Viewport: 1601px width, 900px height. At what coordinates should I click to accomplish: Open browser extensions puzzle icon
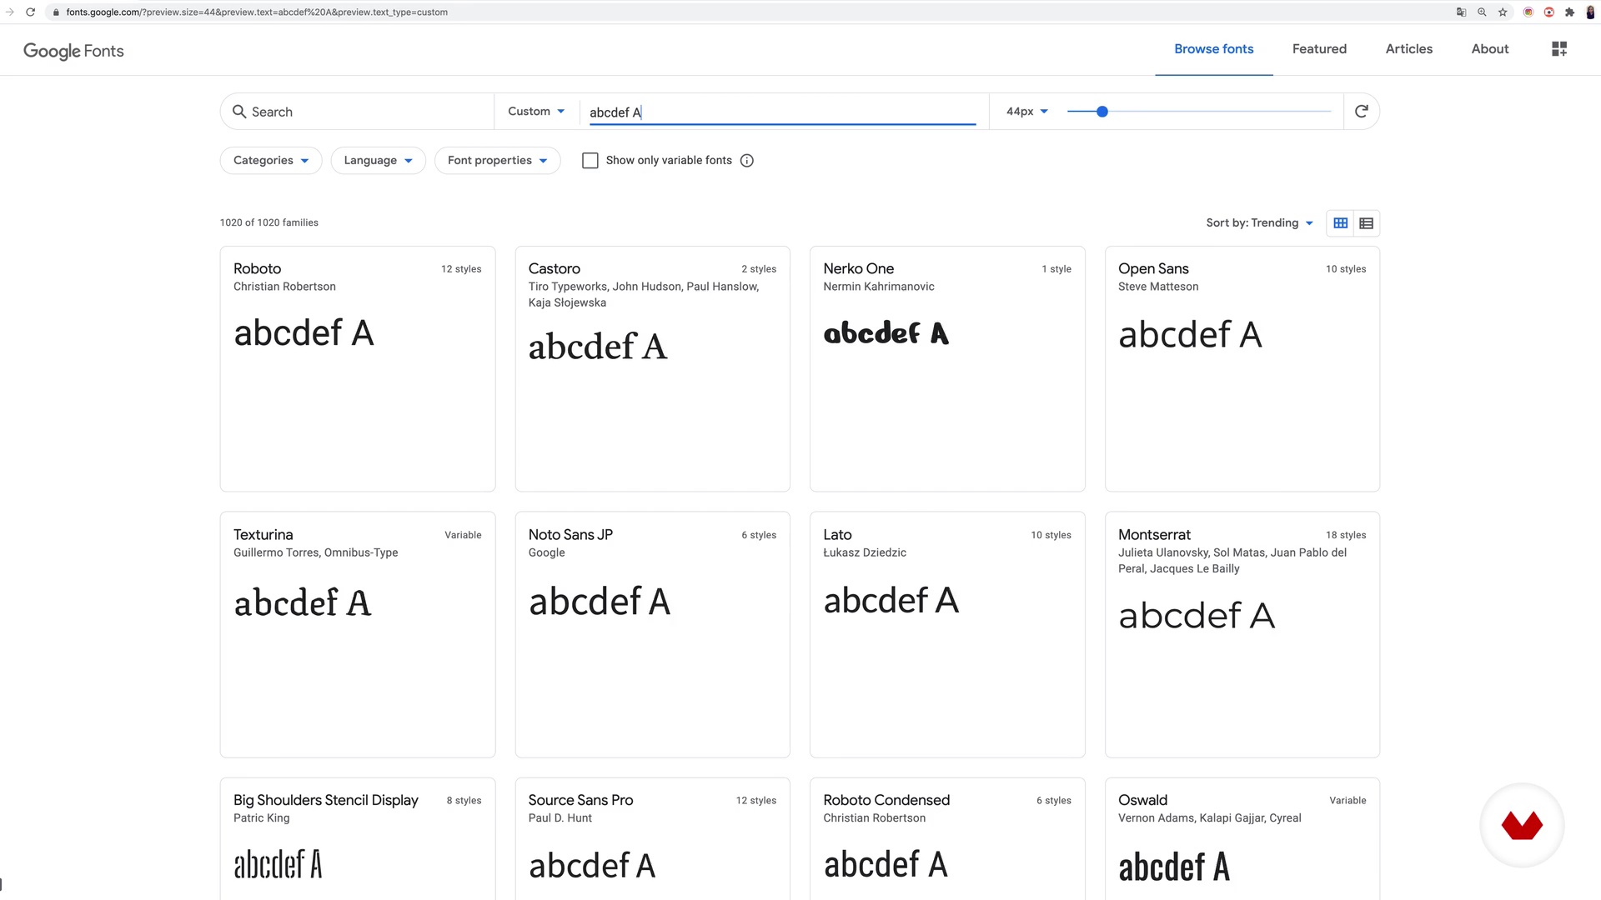(1569, 12)
